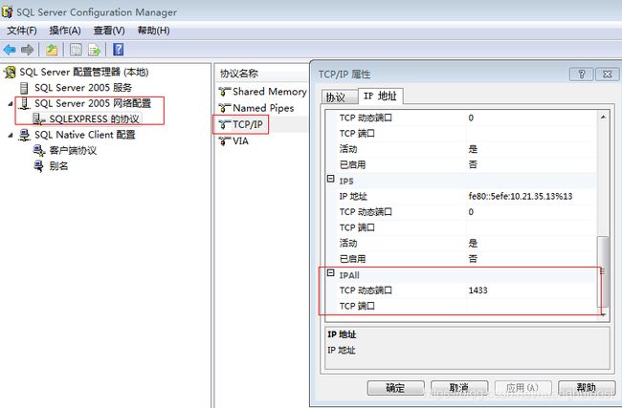Screen dimensions: 622x408
Task: Click the IPAll TCP 动态端口 label
Action: pyautogui.click(x=366, y=290)
